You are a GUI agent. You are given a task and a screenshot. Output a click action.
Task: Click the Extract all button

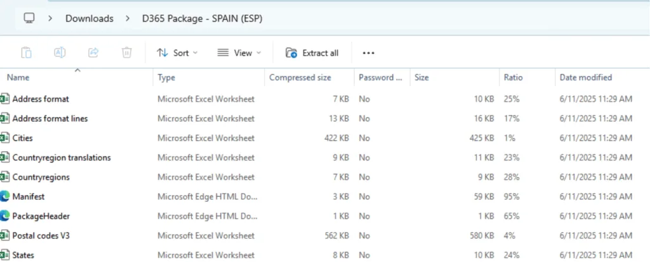click(312, 53)
